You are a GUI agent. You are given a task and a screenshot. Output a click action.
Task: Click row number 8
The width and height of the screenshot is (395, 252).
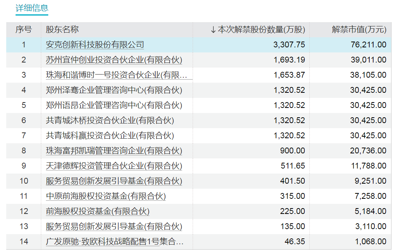coord(24,151)
